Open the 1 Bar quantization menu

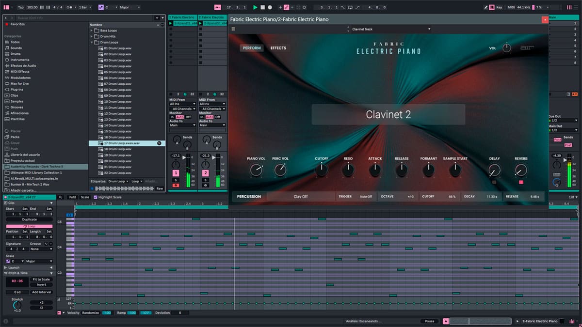pos(85,7)
